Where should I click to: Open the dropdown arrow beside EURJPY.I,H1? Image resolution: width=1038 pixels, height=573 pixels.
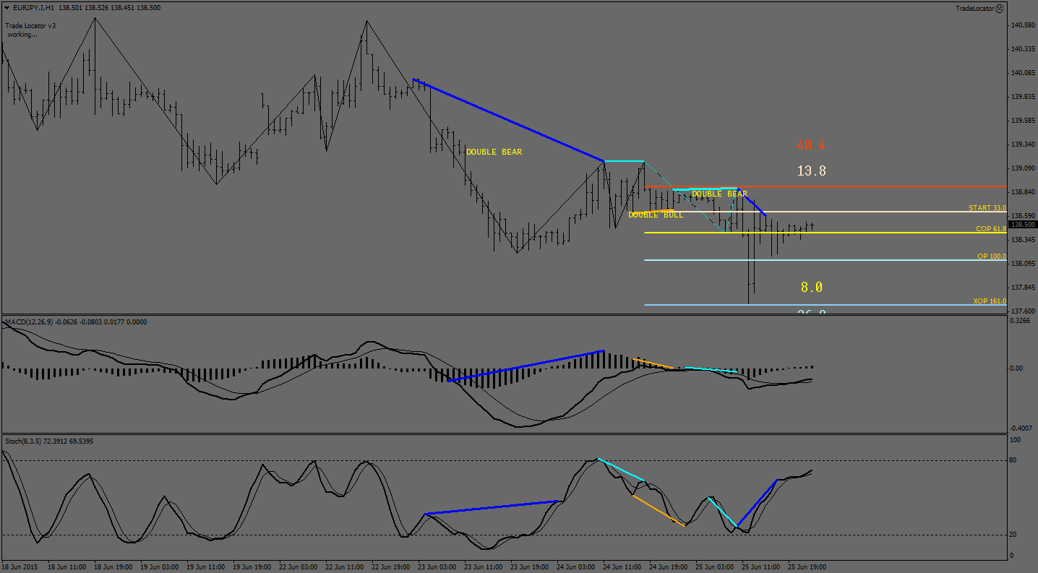(x=7, y=7)
